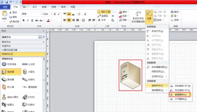Click the server shape on the canvas
This screenshot has height=112, width=197.
(x=130, y=75)
